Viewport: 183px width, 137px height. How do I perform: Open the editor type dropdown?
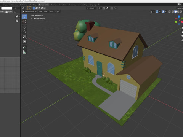[24, 8]
